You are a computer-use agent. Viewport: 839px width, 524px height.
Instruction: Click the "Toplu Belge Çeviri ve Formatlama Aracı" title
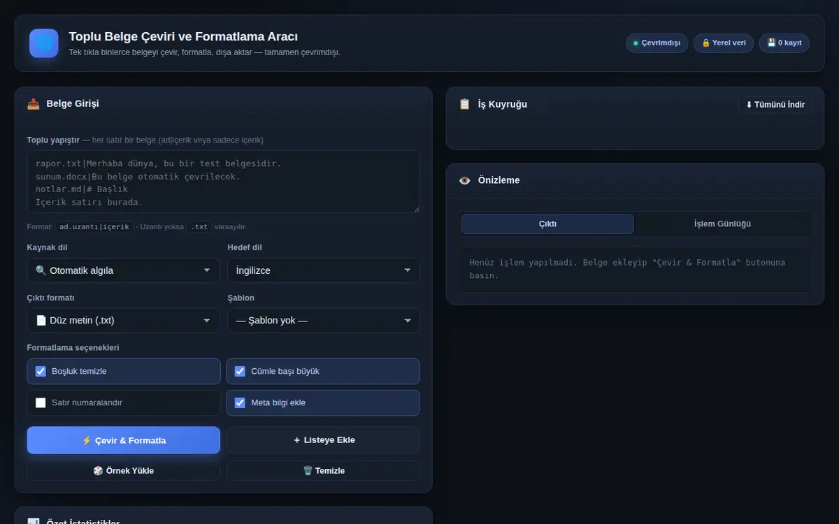183,36
